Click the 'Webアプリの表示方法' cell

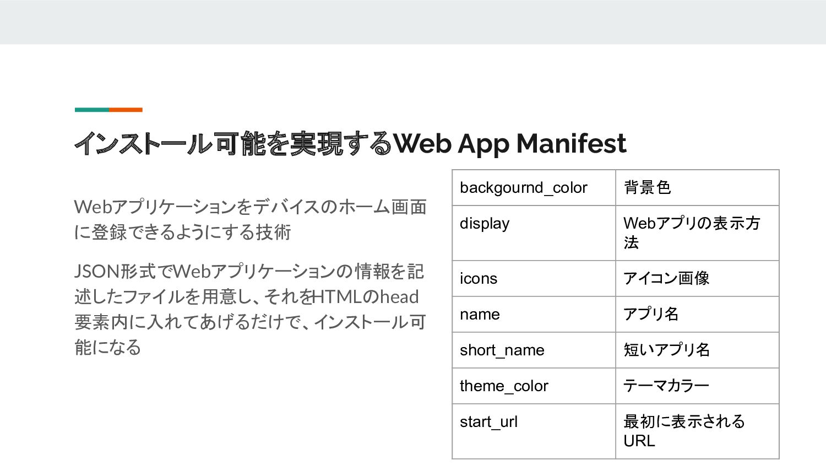[697, 233]
